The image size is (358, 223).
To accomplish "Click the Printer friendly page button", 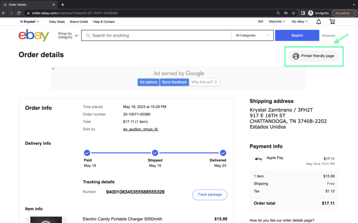I will coord(314,56).
